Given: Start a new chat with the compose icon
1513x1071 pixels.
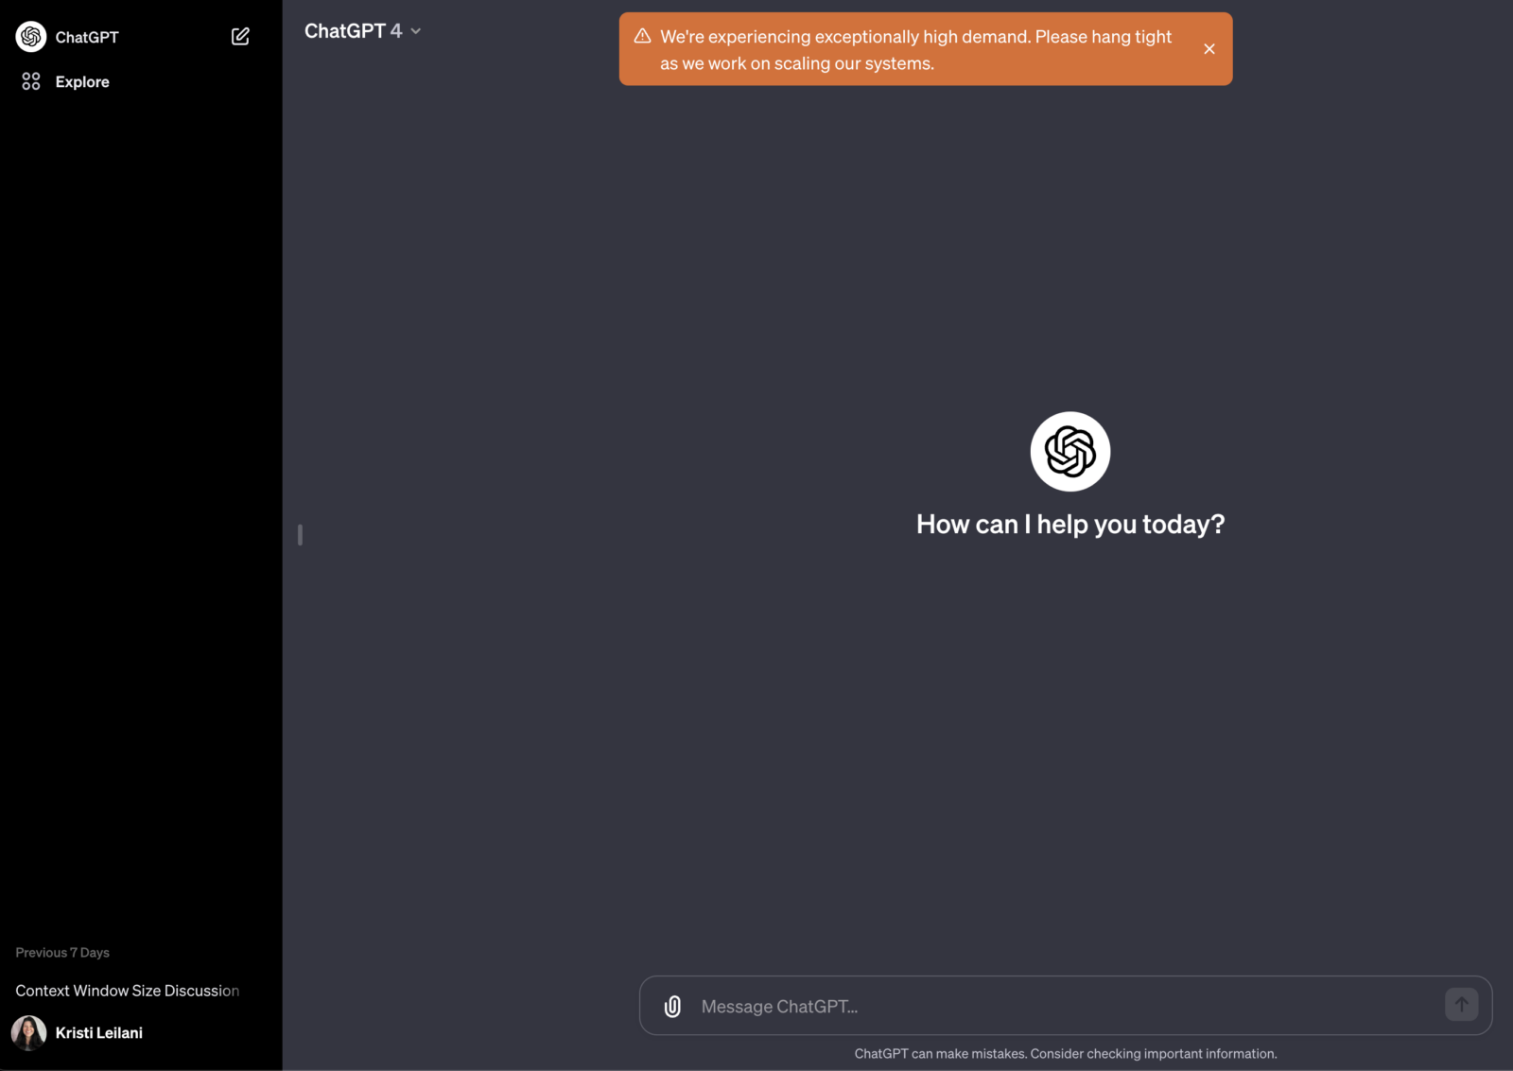Looking at the screenshot, I should (x=240, y=36).
